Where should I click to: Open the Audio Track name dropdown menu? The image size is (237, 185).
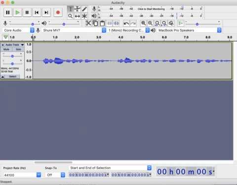click(15, 45)
